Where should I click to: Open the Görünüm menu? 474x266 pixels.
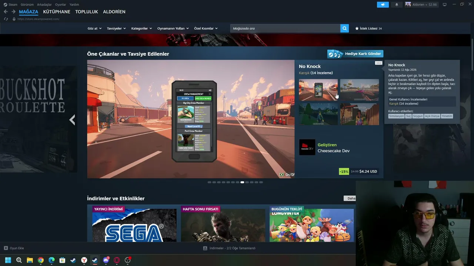(x=27, y=4)
